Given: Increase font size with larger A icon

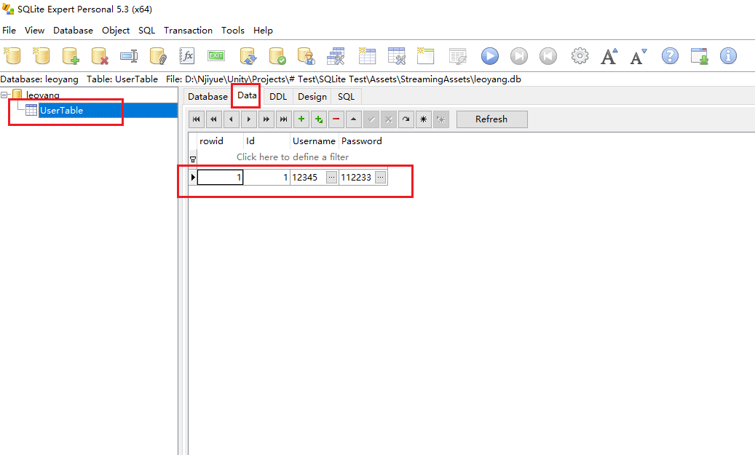Looking at the screenshot, I should pyautogui.click(x=609, y=56).
